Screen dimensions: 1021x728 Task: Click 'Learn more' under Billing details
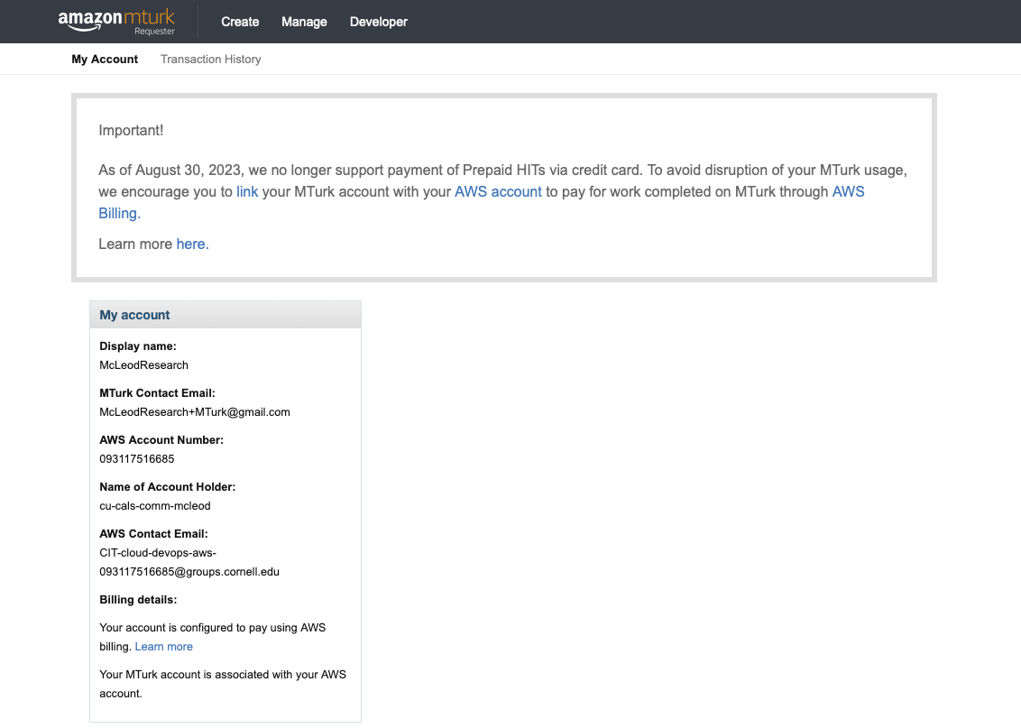click(x=163, y=647)
